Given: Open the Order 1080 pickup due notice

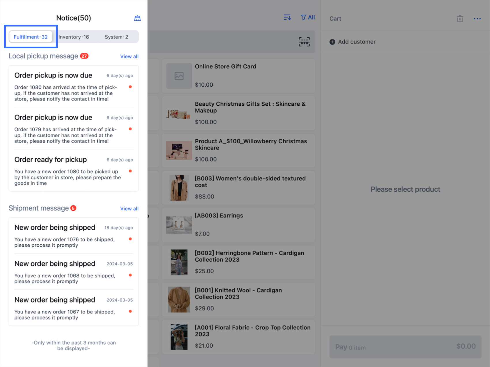Looking at the screenshot, I should [74, 87].
